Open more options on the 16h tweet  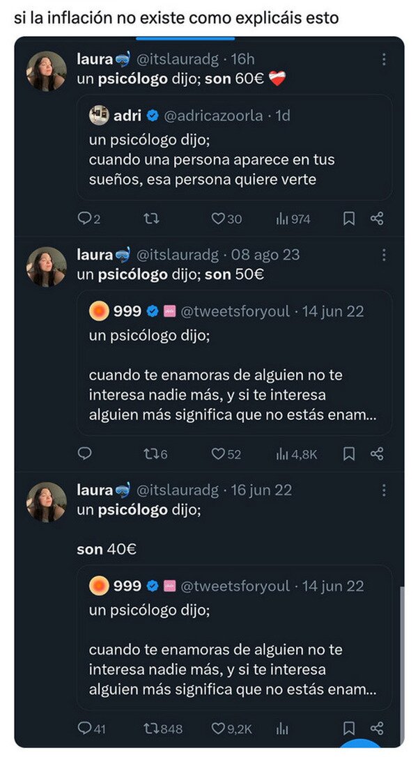click(x=383, y=60)
